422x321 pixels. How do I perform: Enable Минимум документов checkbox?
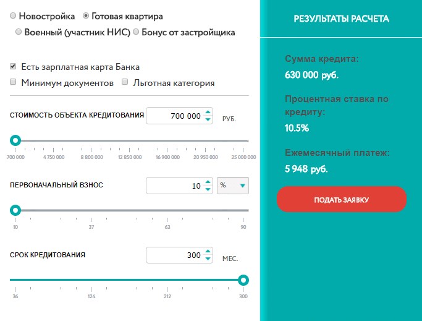(x=13, y=82)
